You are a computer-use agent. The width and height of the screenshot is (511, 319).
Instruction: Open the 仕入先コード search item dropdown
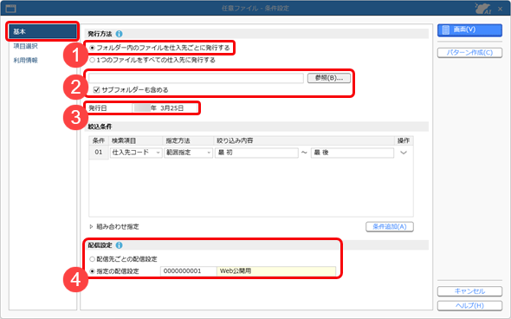pos(136,153)
